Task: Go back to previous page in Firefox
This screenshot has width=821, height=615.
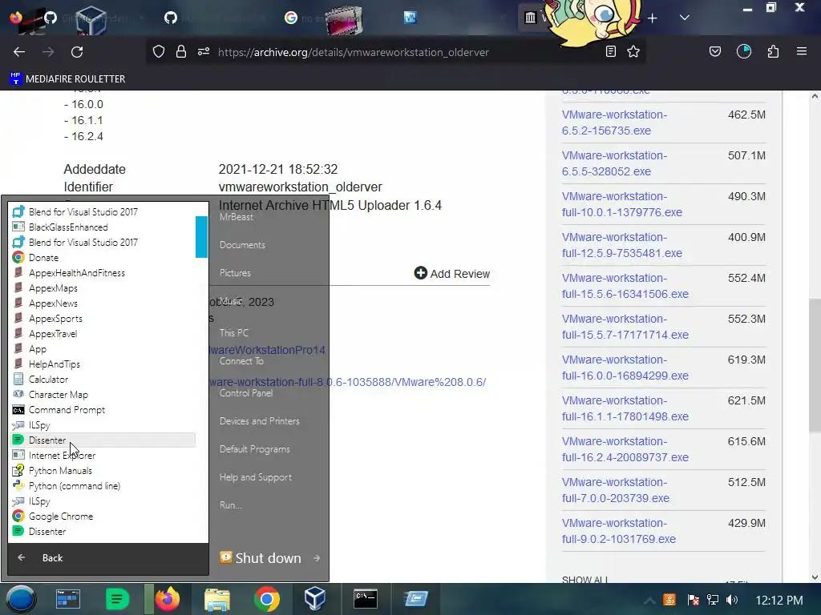Action: coord(19,52)
